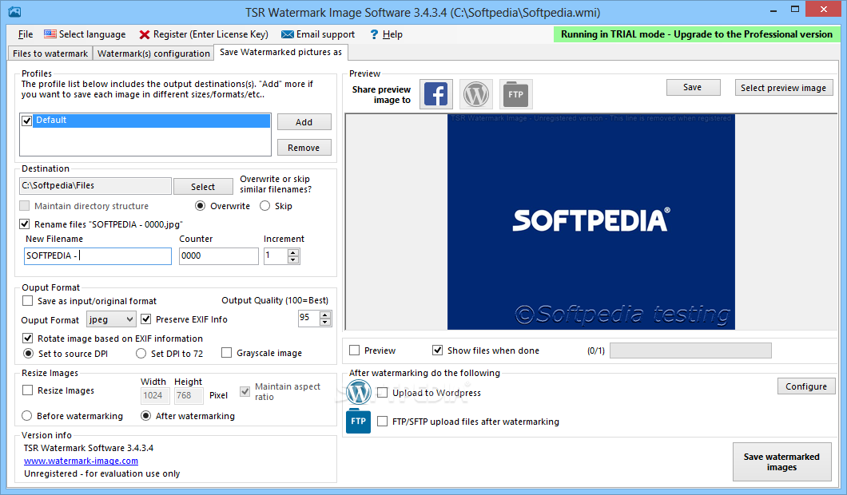Open the Help menu

pyautogui.click(x=386, y=34)
